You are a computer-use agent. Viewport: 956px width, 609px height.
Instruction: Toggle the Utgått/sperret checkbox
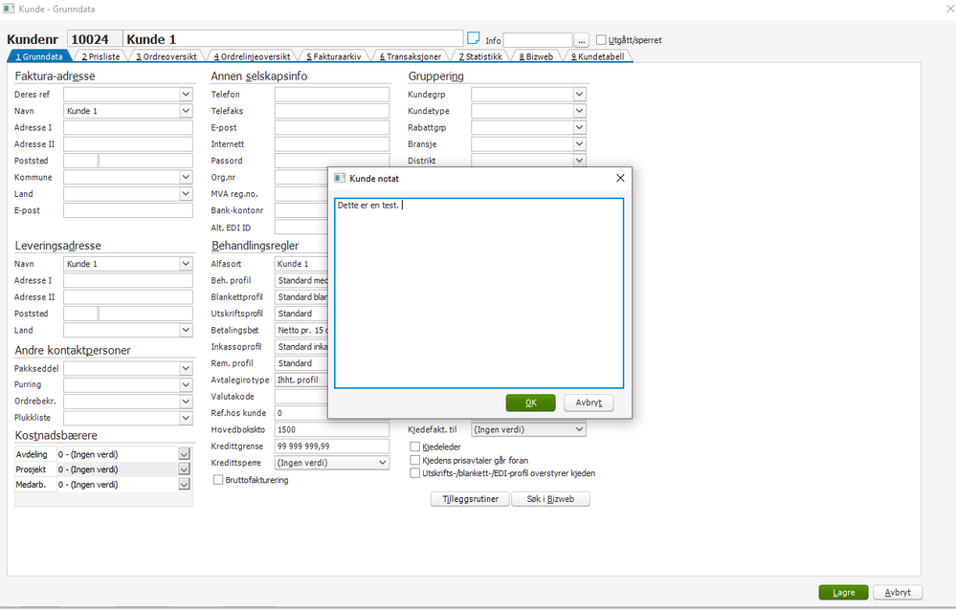pos(601,39)
